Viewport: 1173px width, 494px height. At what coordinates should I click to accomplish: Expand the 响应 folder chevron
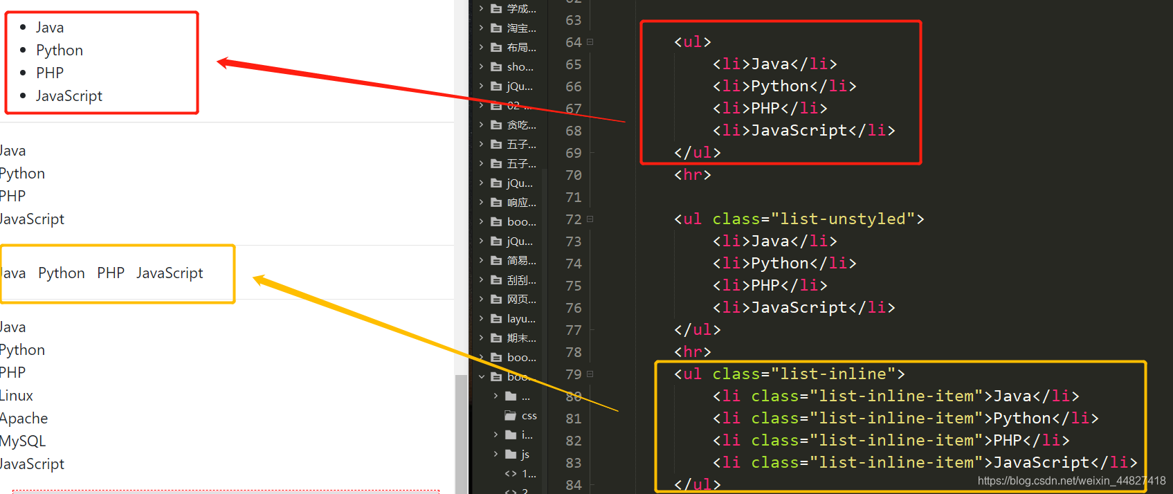(x=482, y=203)
